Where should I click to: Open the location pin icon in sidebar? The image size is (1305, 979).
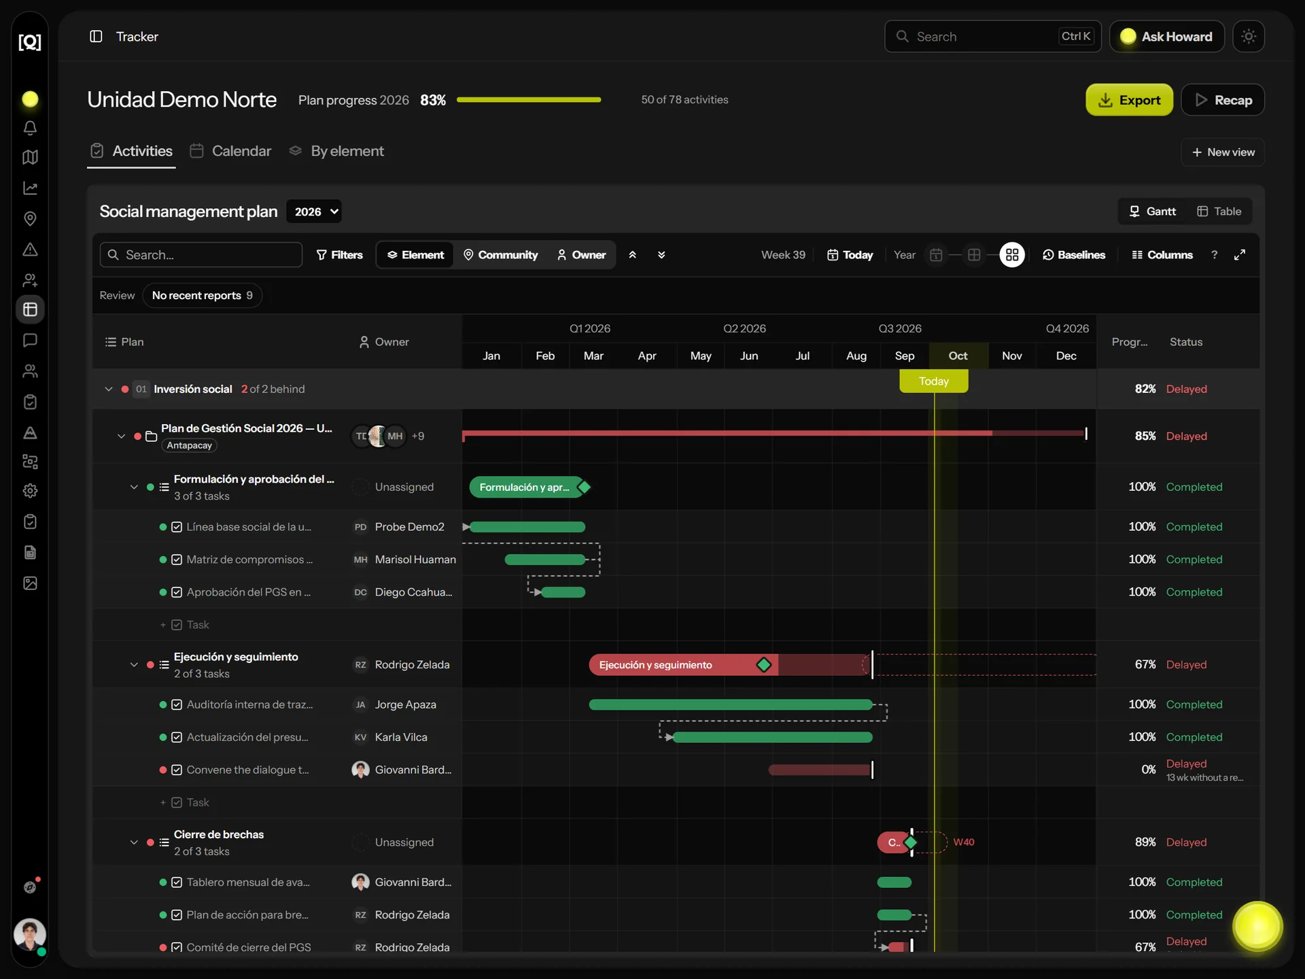(x=30, y=219)
